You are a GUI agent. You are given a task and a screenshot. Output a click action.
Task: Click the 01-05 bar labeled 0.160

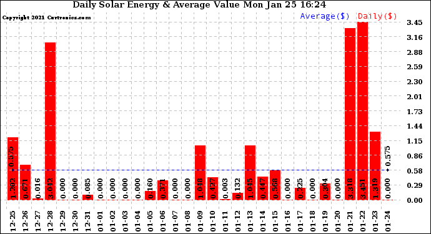coord(150,195)
